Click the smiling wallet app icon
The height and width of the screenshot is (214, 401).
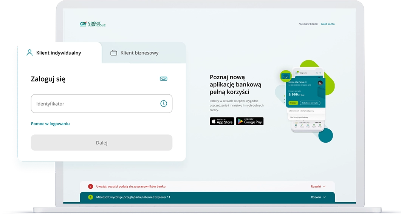[x=285, y=76]
